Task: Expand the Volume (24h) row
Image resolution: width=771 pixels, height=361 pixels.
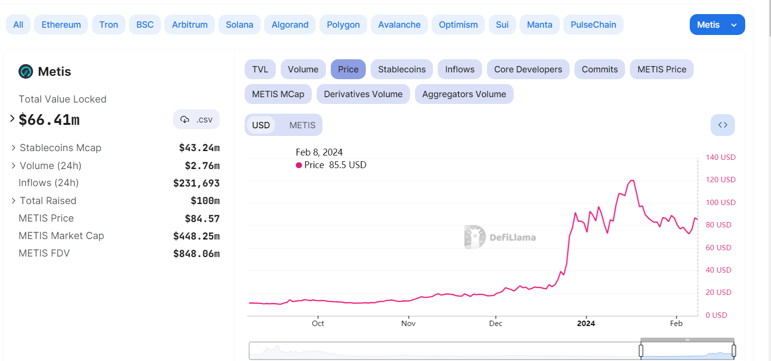Action: (x=14, y=166)
